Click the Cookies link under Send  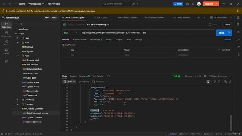(x=227, y=40)
